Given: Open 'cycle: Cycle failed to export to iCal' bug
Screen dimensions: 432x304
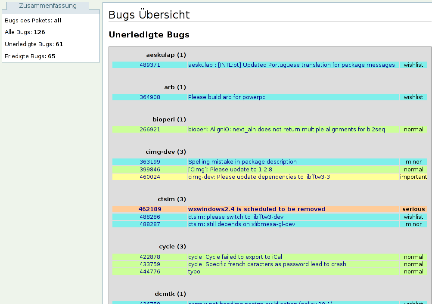Looking at the screenshot, I should tap(235, 257).
